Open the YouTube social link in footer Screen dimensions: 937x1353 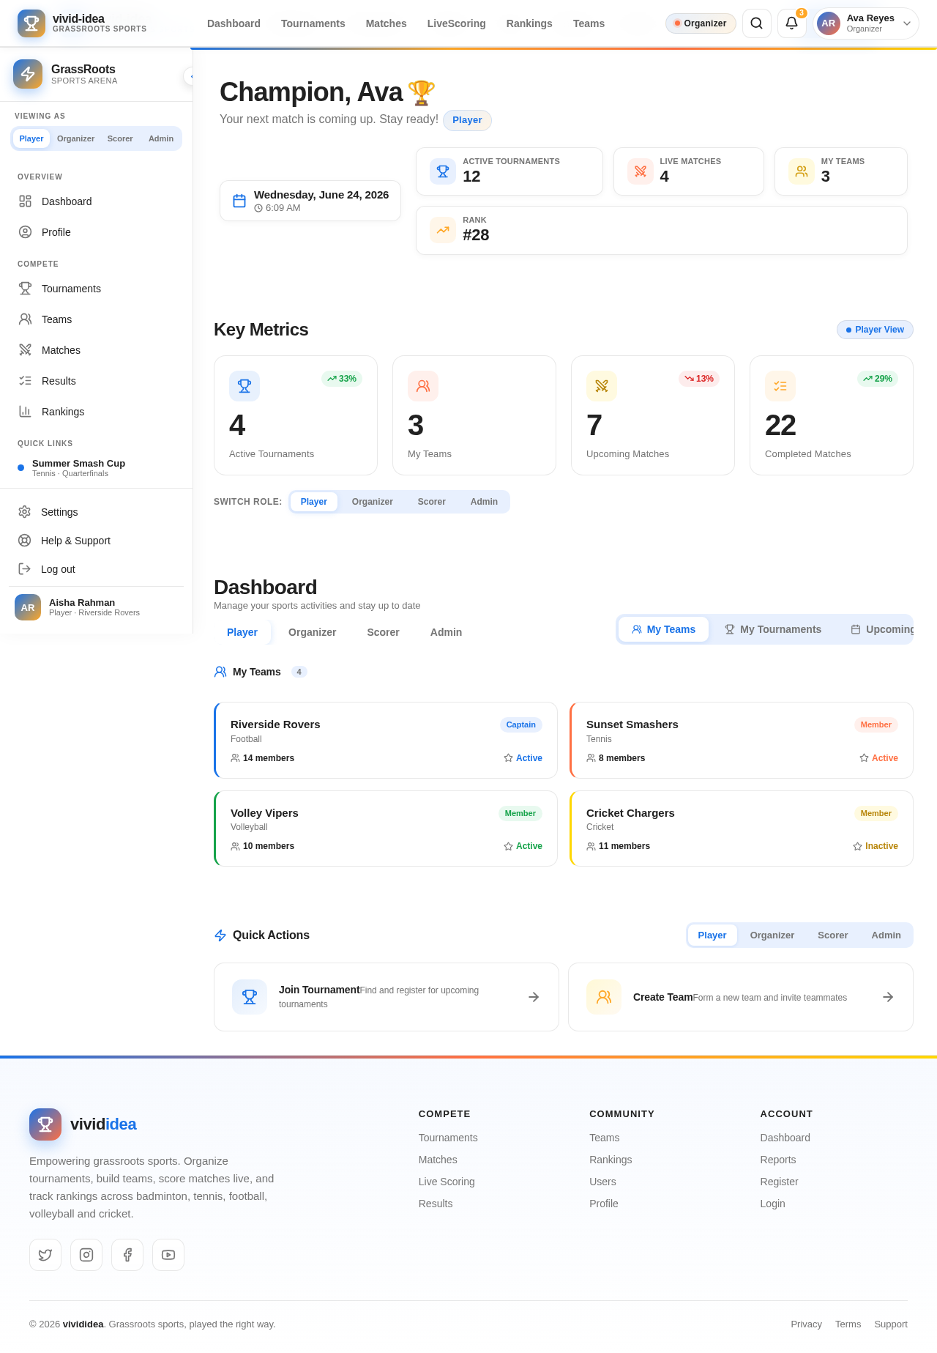[x=168, y=1255]
